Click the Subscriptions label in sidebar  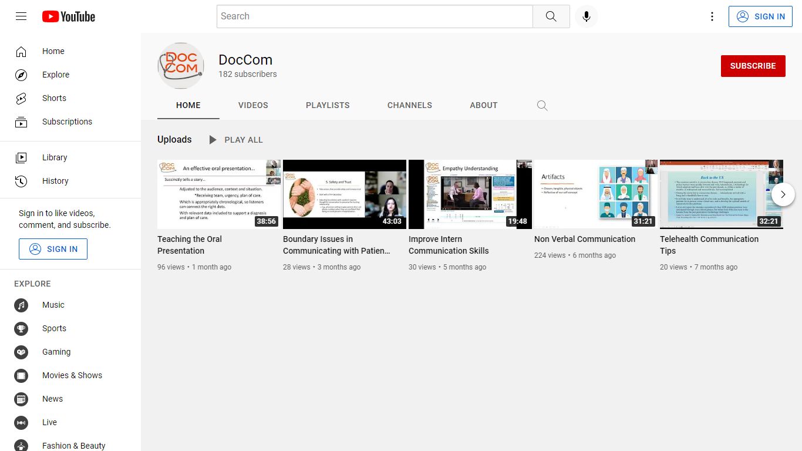(x=67, y=122)
